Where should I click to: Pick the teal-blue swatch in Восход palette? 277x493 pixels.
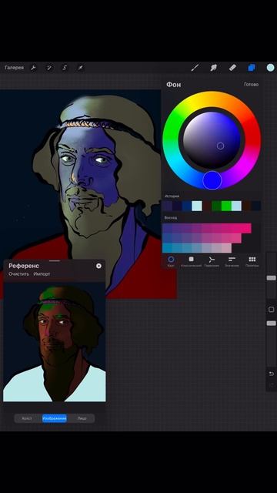point(167,248)
